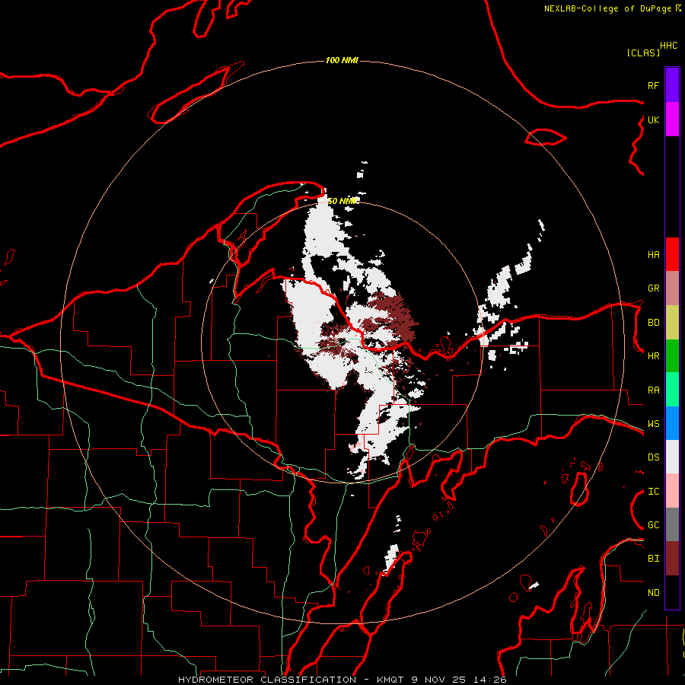
Task: Click the BD legend label
Action: (x=653, y=323)
